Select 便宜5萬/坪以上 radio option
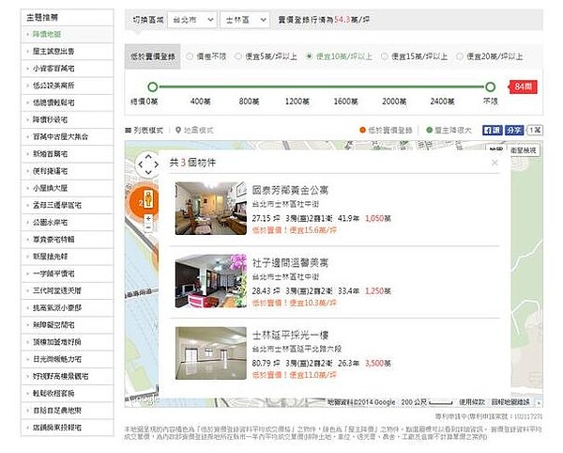 pyautogui.click(x=238, y=56)
